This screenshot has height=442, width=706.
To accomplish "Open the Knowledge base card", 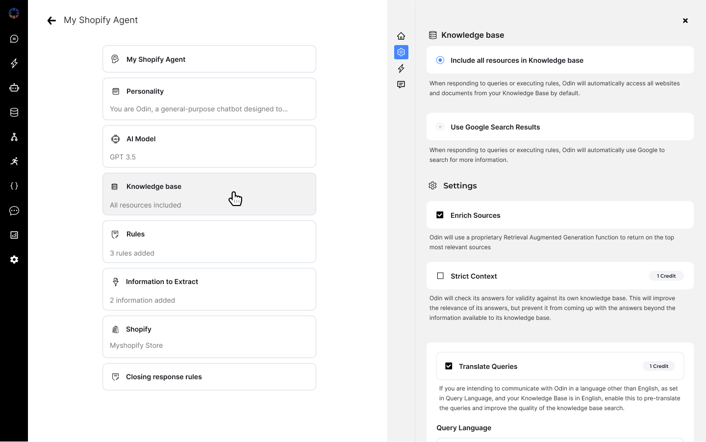I will 209,194.
